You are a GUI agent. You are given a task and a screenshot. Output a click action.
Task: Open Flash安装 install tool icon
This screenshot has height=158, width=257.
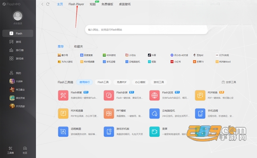109,95
